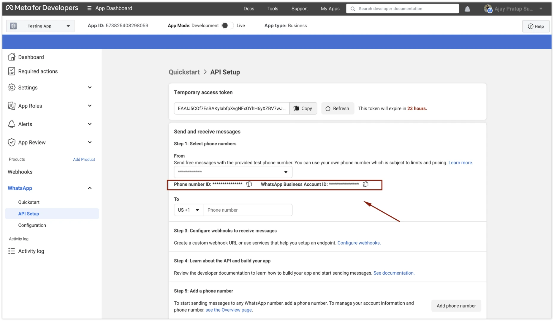Open the Learn more link
Viewport: 554px width, 321px height.
460,163
